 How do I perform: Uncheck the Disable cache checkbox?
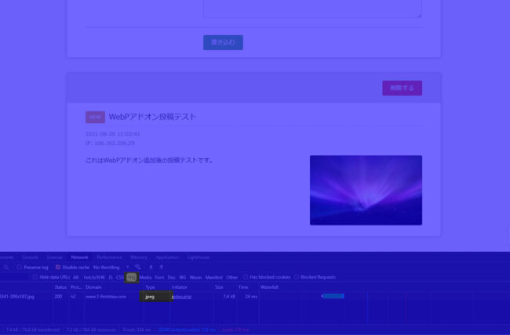[x=58, y=267]
